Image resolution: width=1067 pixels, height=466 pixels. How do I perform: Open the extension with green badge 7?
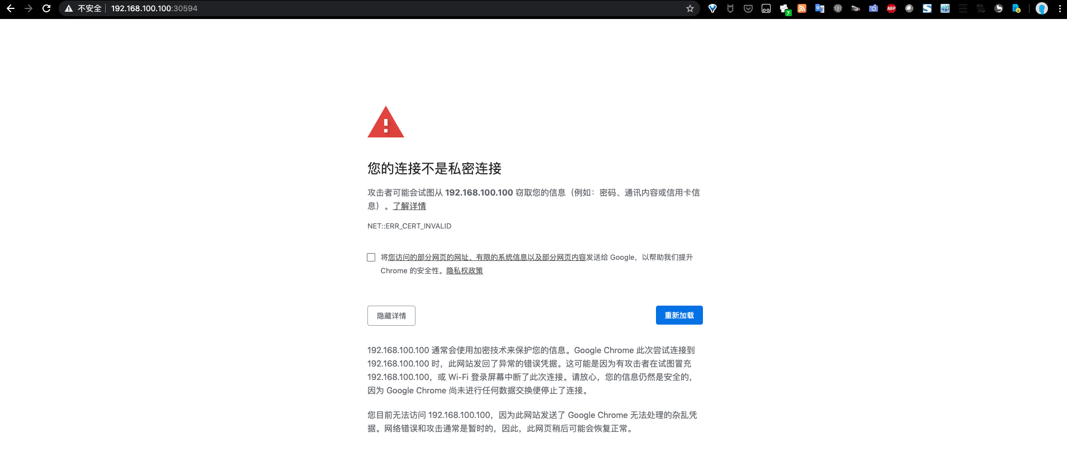click(x=785, y=9)
